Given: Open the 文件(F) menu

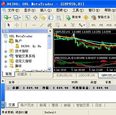Looking at the screenshot, I should (x=14, y=10).
